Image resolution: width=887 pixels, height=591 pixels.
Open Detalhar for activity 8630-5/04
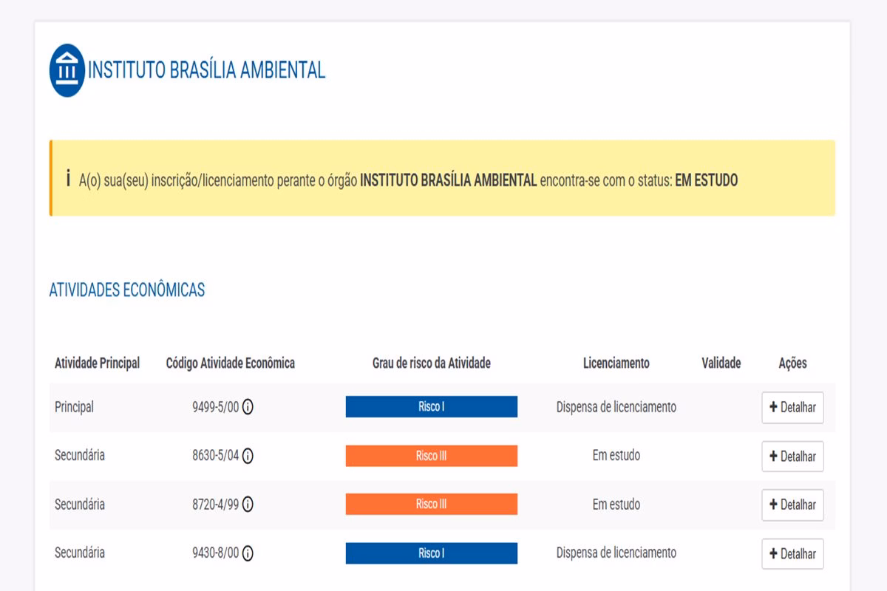[x=792, y=456]
